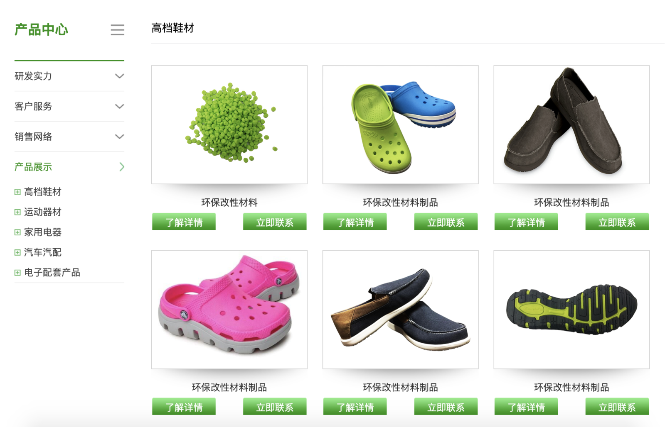Expand the 客户服务 chevron

click(120, 107)
